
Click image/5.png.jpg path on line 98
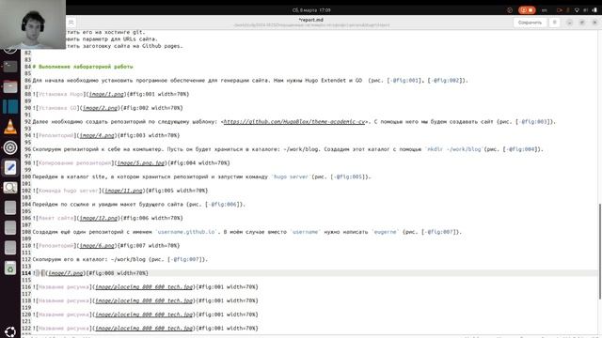pyautogui.click(x=141, y=163)
